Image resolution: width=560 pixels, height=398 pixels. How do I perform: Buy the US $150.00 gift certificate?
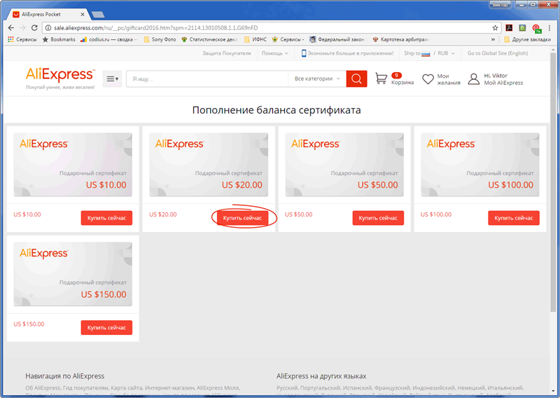(106, 327)
